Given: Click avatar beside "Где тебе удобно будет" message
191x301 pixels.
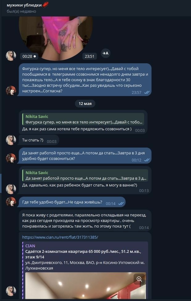Looking at the screenshot, I should tap(11, 202).
